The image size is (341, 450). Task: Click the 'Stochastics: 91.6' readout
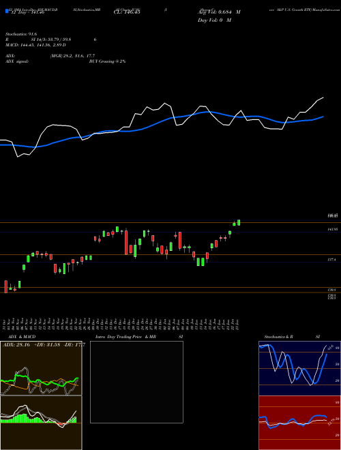tap(21, 34)
